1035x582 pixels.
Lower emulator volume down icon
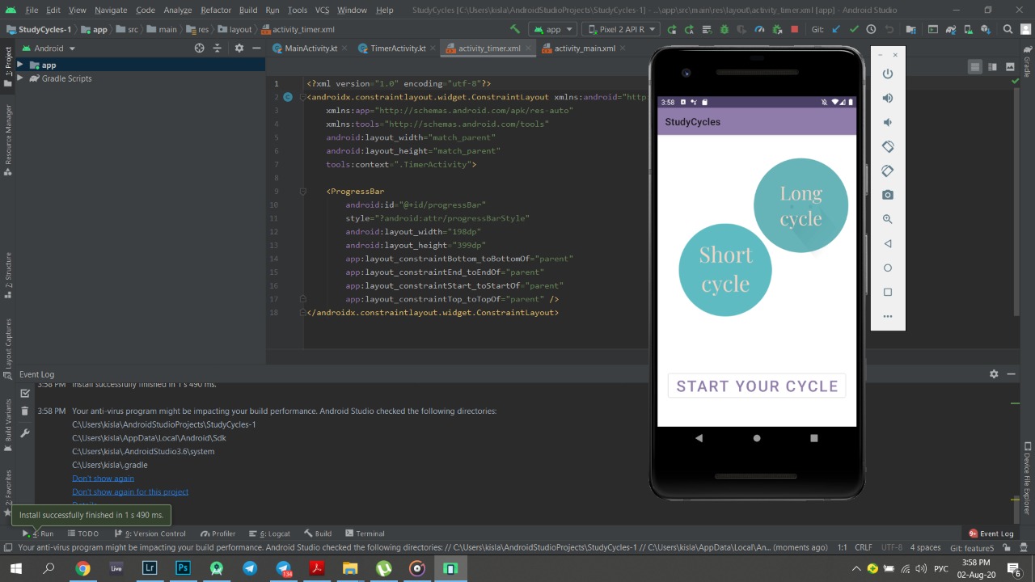pos(888,122)
